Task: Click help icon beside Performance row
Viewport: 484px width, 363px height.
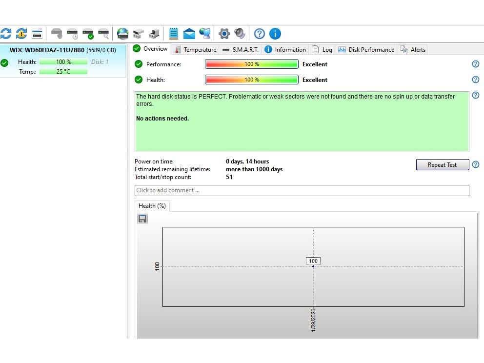Action: point(476,64)
